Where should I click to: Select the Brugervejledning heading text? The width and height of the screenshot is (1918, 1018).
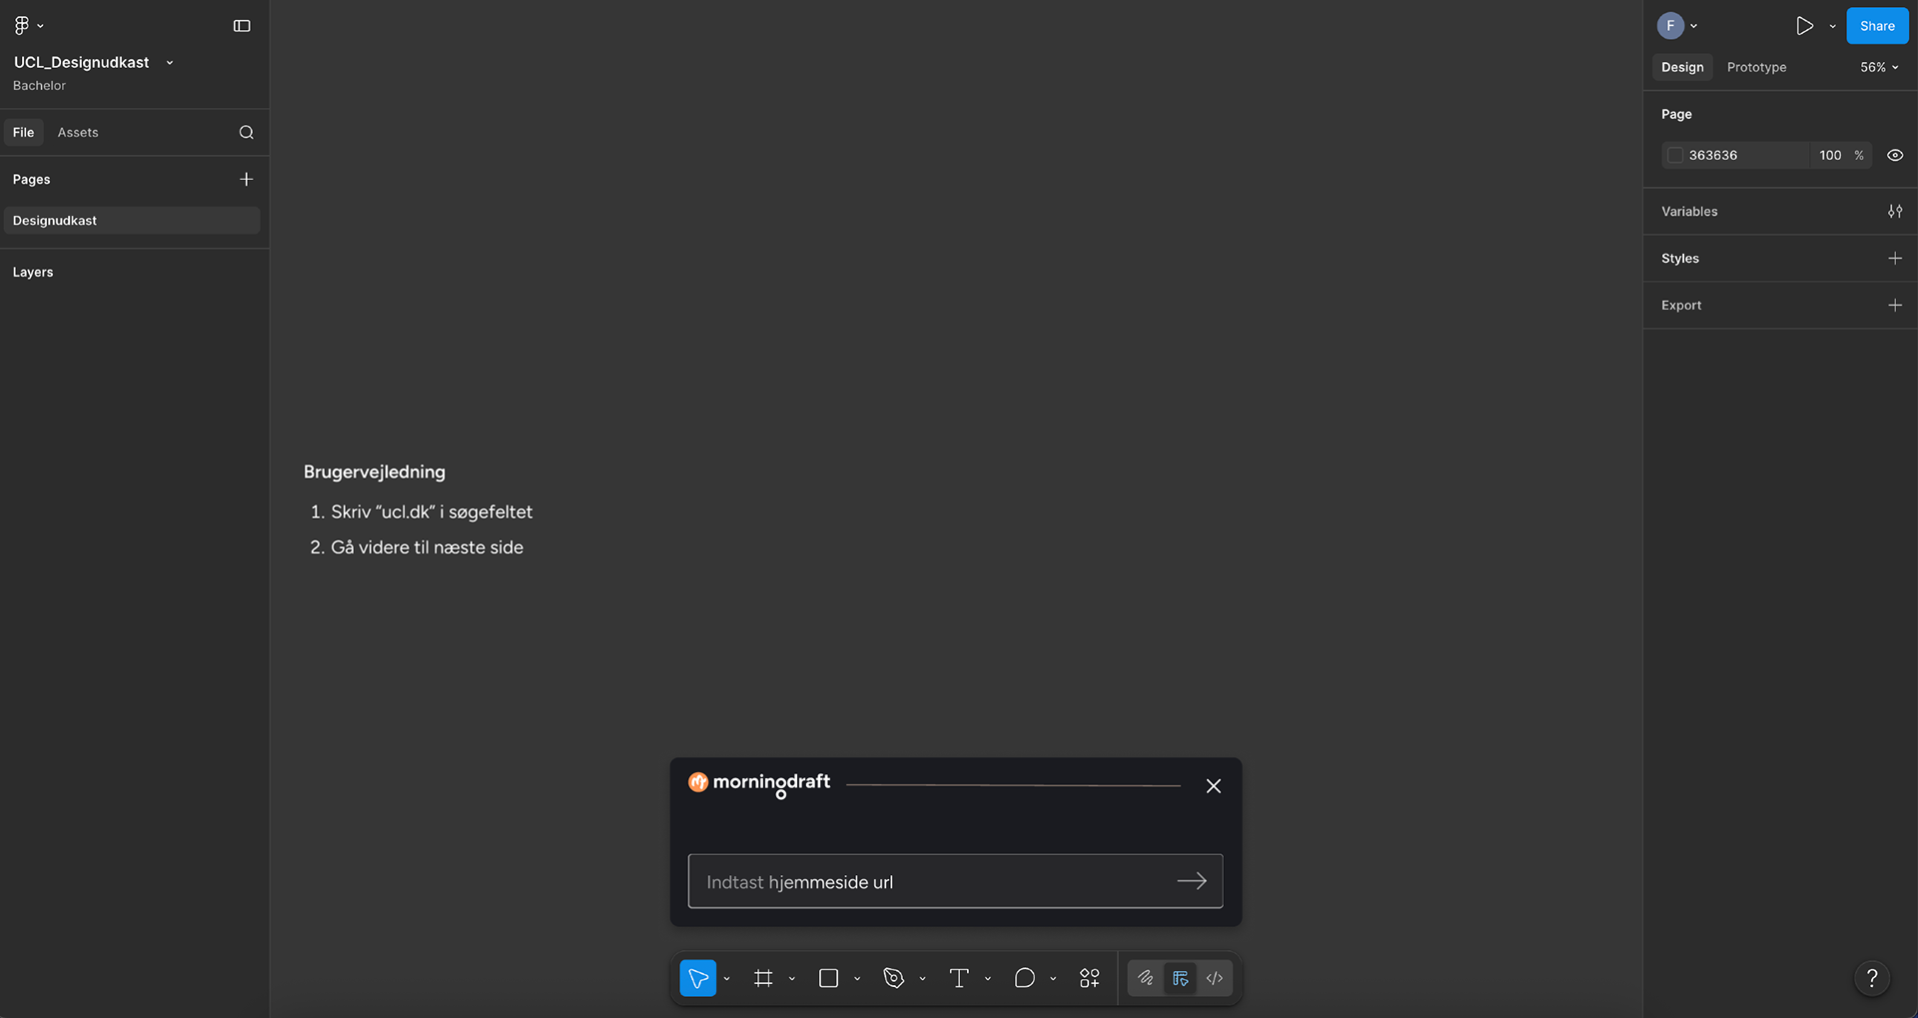(x=375, y=472)
